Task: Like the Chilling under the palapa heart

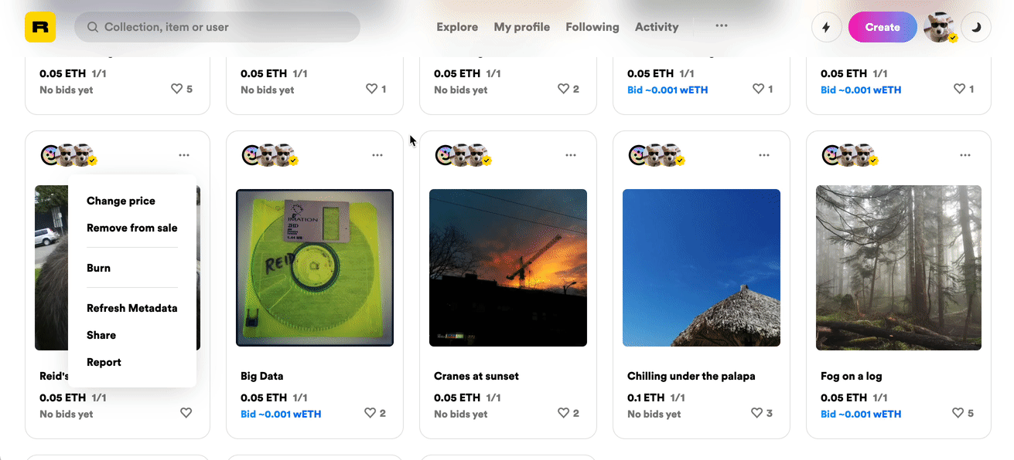Action: 757,413
